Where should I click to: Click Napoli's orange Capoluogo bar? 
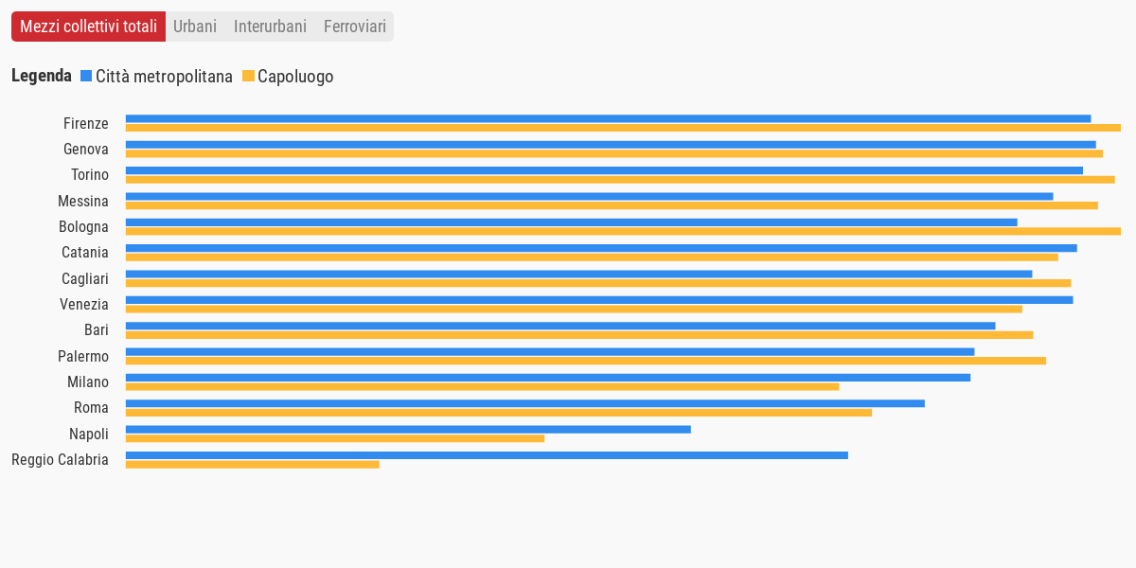335,438
